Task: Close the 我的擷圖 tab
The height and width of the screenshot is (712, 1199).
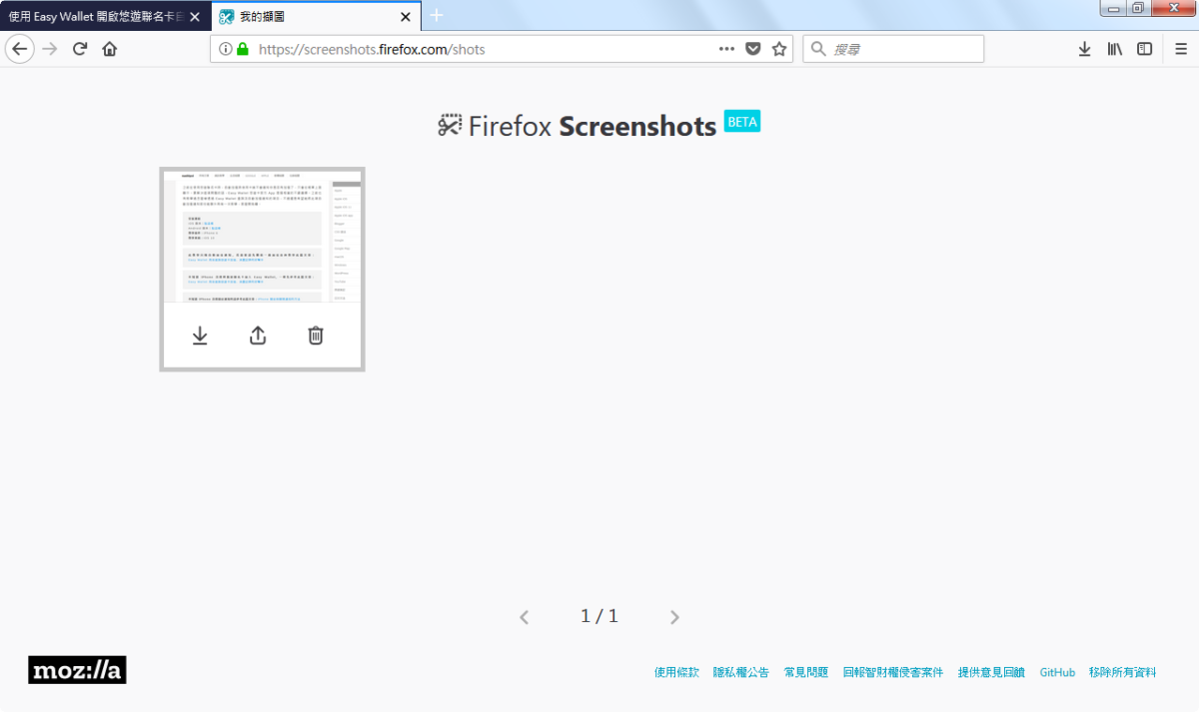Action: tap(405, 17)
